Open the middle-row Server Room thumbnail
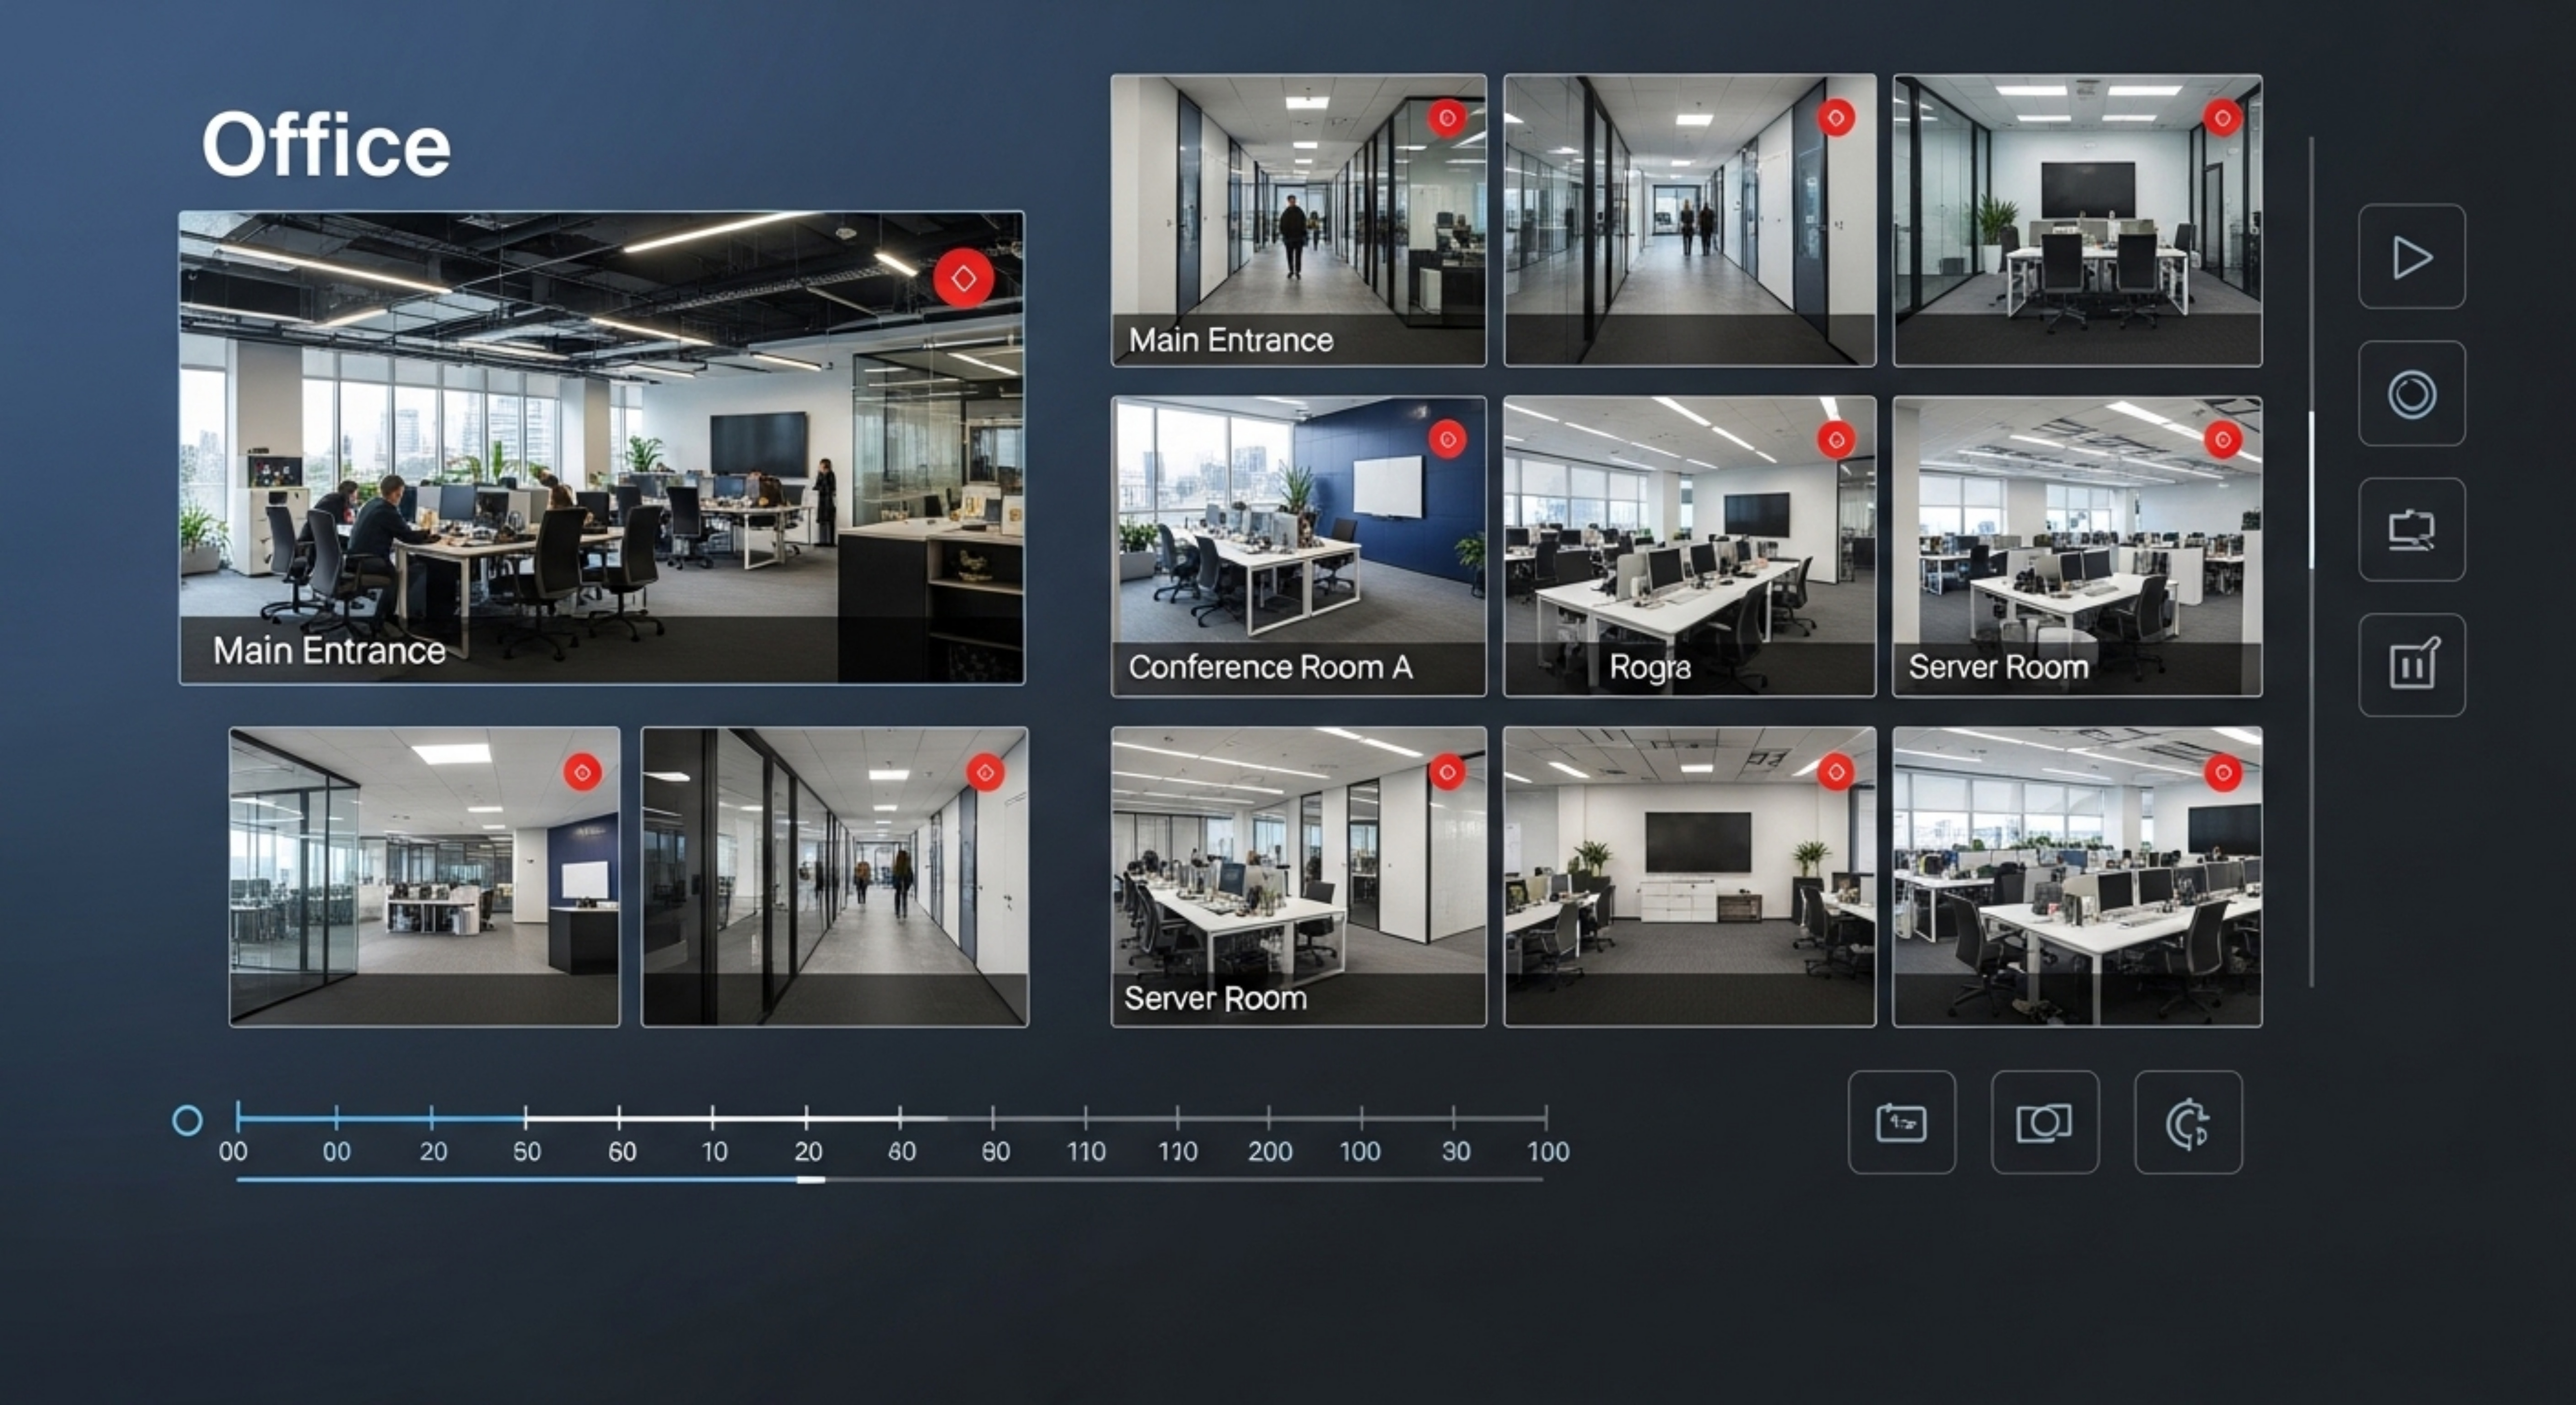The image size is (2576, 1405). pos(2077,546)
